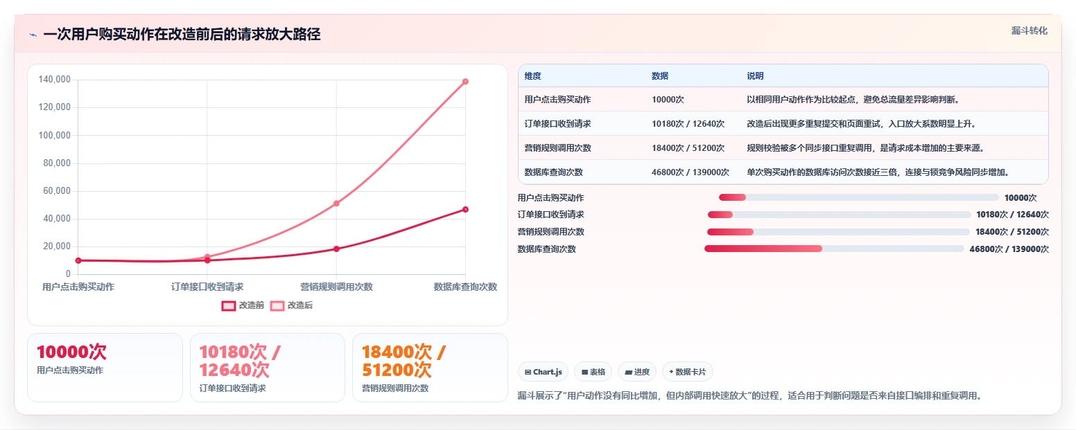Screen dimensions: 1076x430
Task: Click the 数据 column header
Action: (660, 76)
